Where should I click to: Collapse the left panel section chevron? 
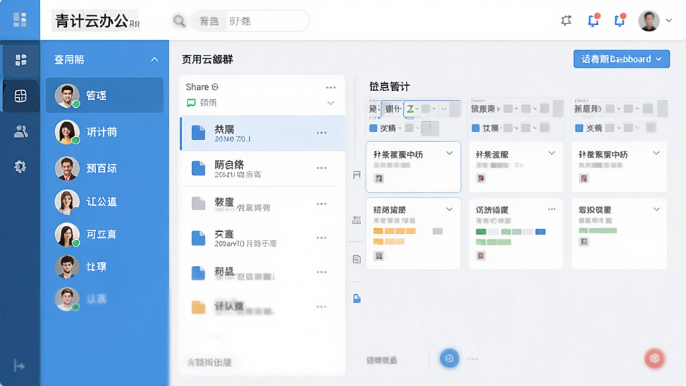click(155, 60)
